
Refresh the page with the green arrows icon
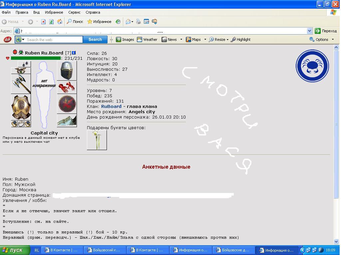[x=51, y=22]
